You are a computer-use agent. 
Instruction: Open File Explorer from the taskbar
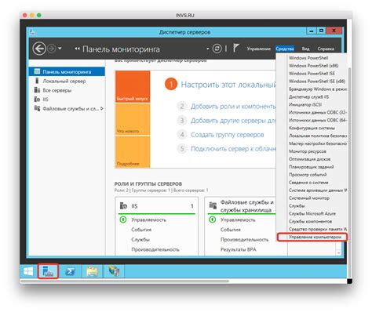click(92, 271)
